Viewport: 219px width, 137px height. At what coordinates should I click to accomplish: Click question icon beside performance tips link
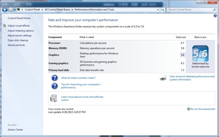[x=55, y=86]
